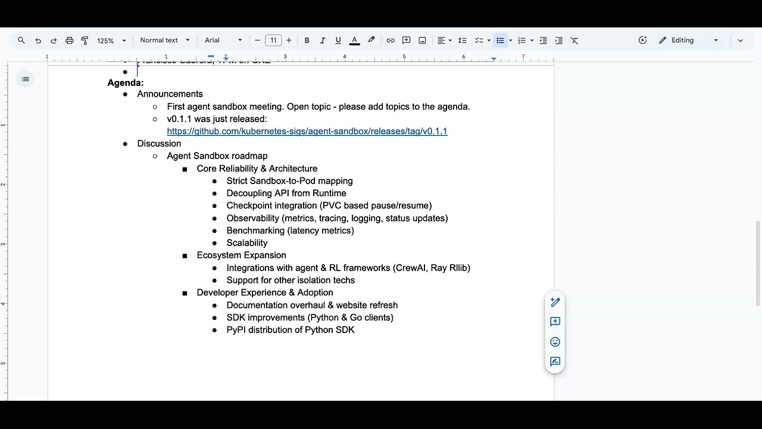The height and width of the screenshot is (429, 762).
Task: Click the "Benchmarking (latency metrics)" line
Action: pyautogui.click(x=290, y=231)
